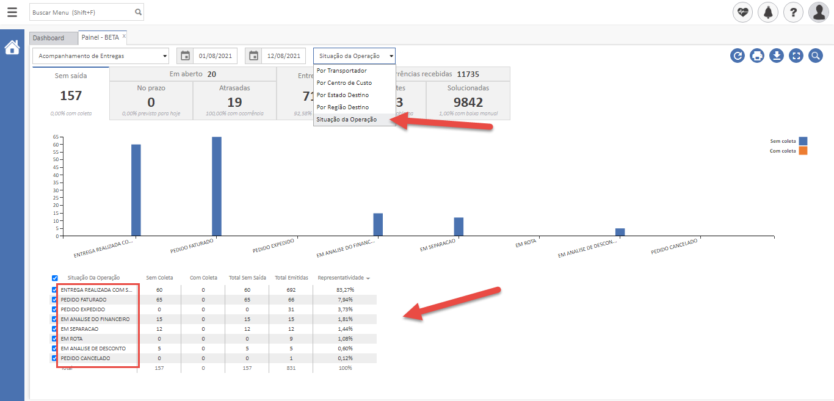The width and height of the screenshot is (834, 401).
Task: Select Por Transportador from the list
Action: coord(341,71)
